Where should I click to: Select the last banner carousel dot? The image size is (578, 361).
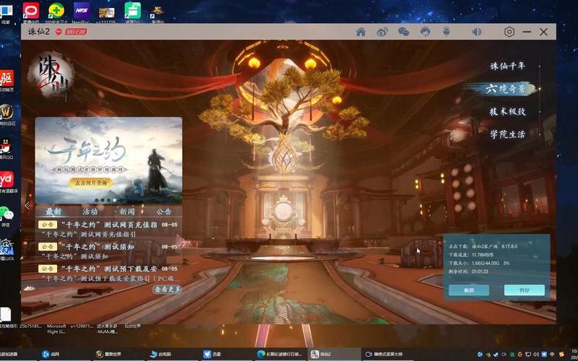(115, 200)
